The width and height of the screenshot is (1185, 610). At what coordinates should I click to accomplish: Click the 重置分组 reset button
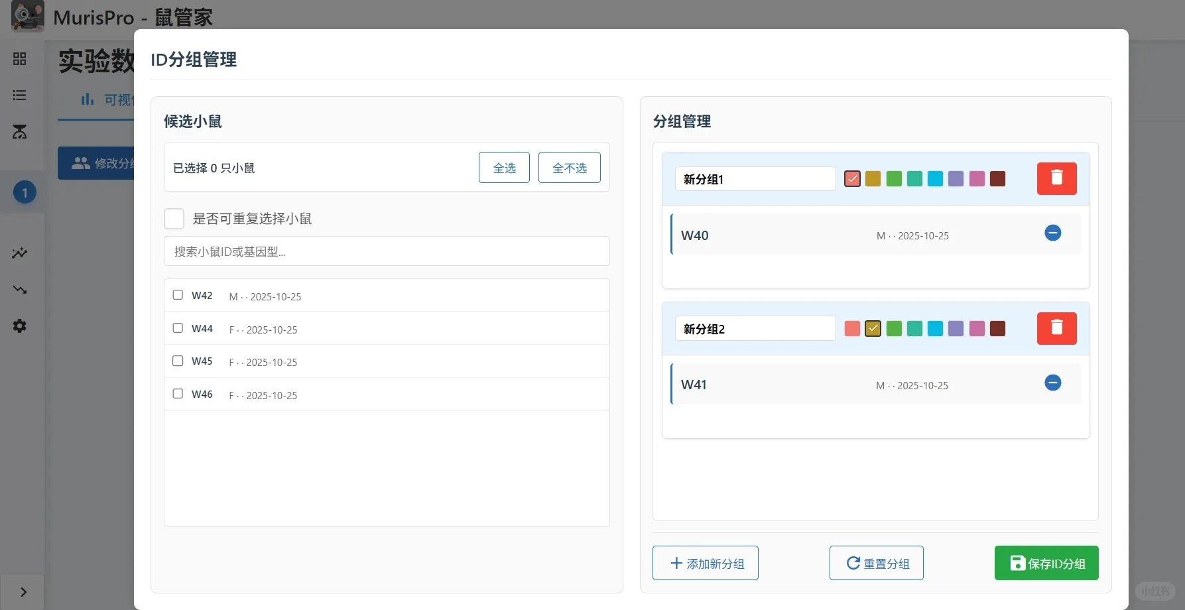pos(877,563)
